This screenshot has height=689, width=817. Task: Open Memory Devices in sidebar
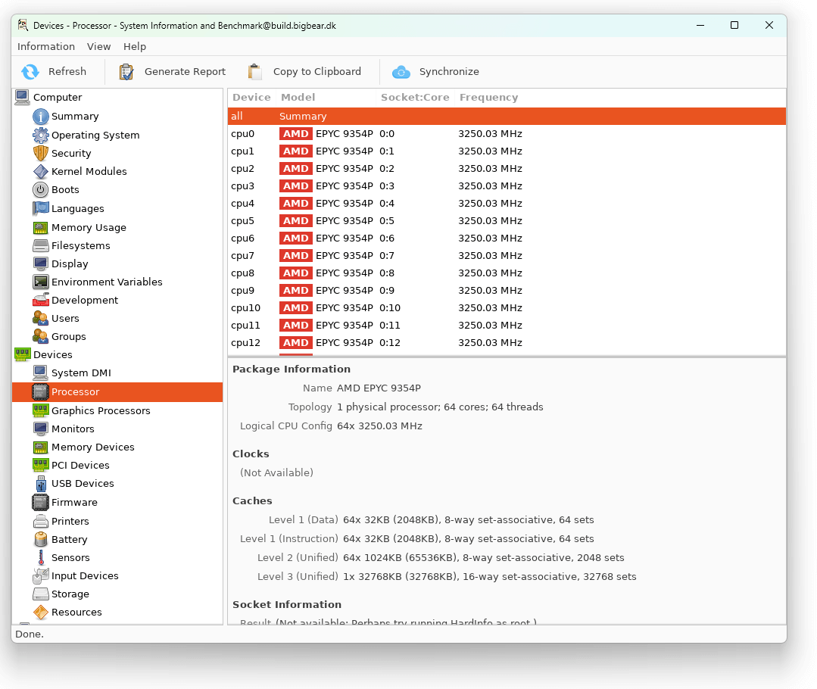92,447
